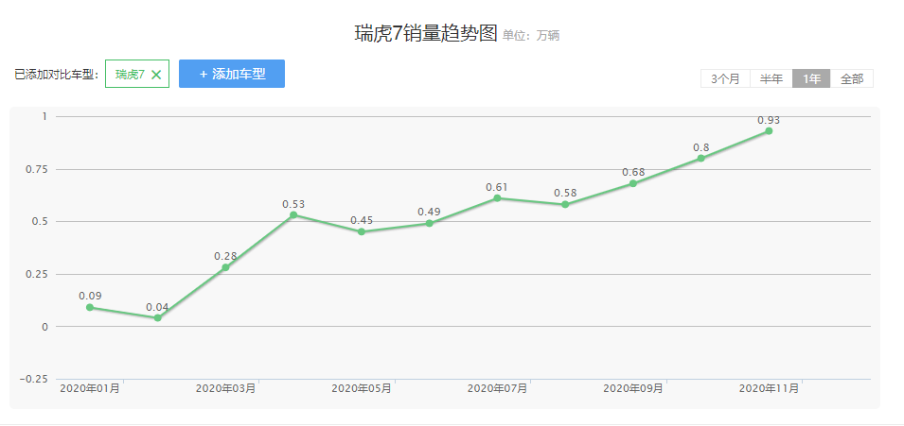This screenshot has height=426, width=904.
Task: Select the 全部 range tab
Action: [x=852, y=78]
